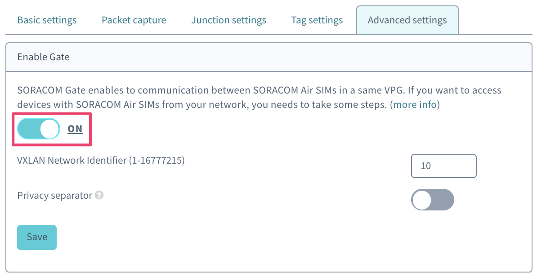Click the value 10 in VXLAN field

[425, 166]
